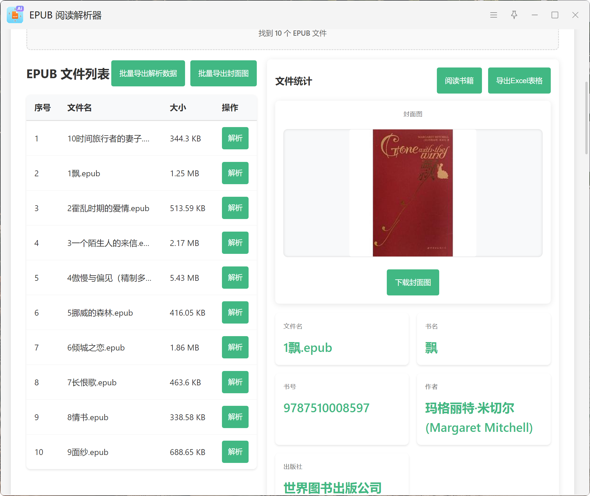Pin the window with pin icon
The image size is (590, 496).
514,15
